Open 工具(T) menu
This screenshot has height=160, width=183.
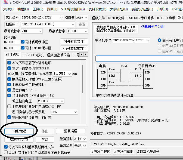pos(38,9)
